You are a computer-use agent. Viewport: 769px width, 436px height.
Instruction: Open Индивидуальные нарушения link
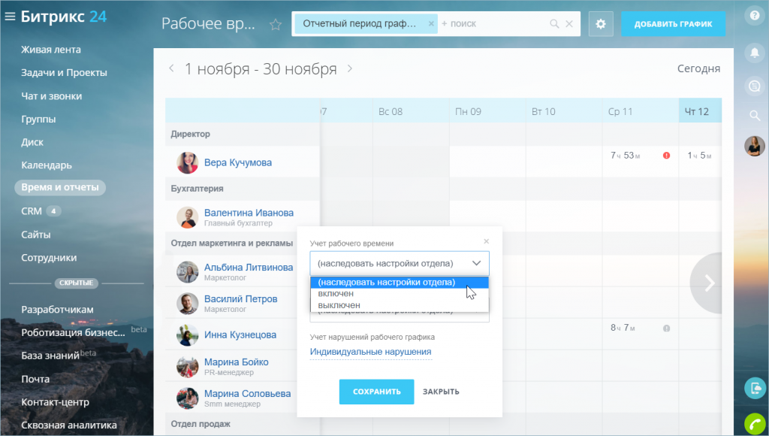pyautogui.click(x=371, y=352)
